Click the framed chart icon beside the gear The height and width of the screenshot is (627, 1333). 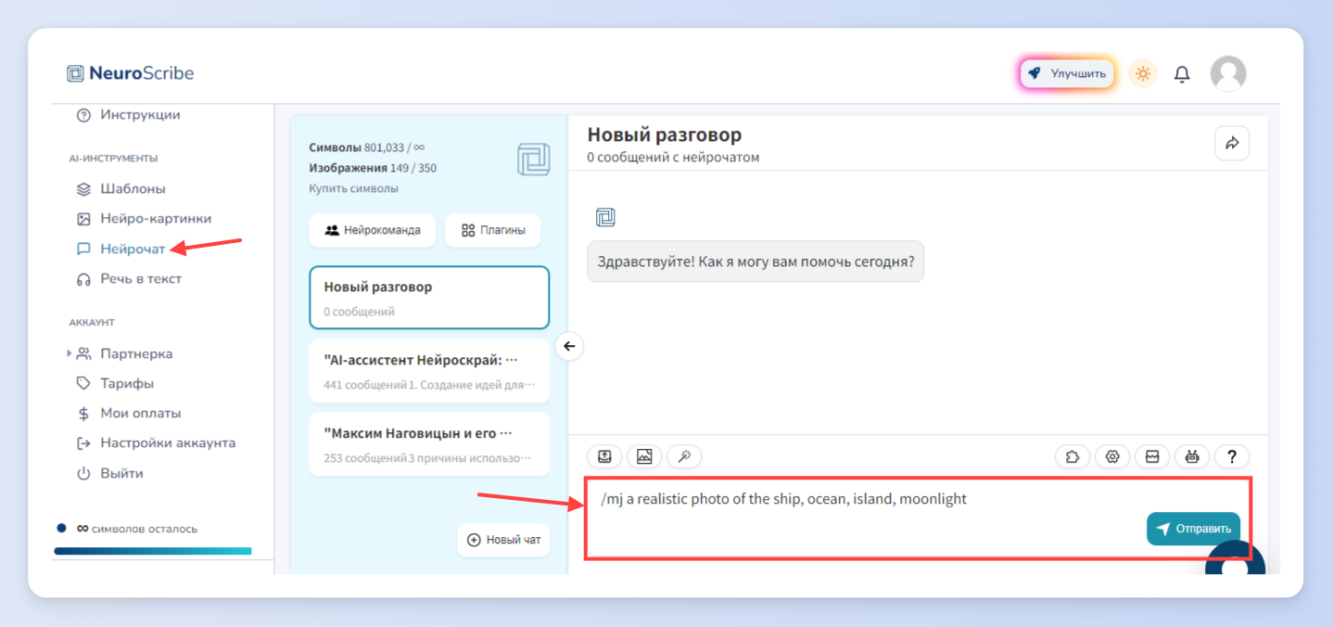pos(1152,456)
